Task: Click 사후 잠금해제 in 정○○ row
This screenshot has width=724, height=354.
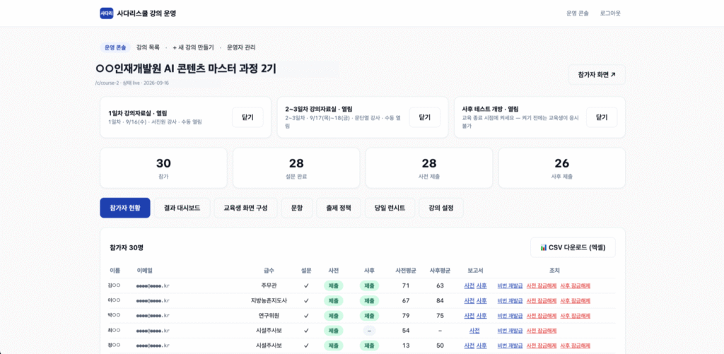Action: pyautogui.click(x=576, y=346)
